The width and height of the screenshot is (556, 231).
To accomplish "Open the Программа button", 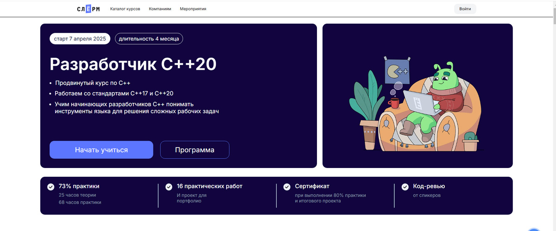I will click(195, 150).
